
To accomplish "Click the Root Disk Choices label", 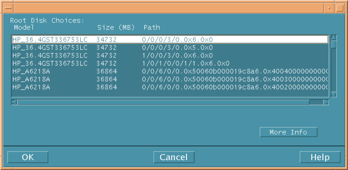I will click(x=47, y=21).
